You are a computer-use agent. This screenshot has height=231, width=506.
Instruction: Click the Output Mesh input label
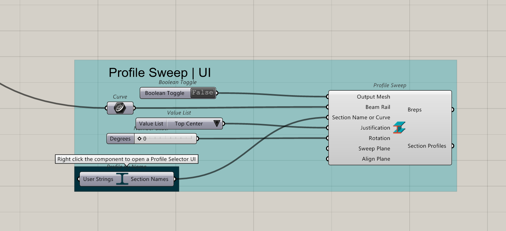(x=374, y=97)
